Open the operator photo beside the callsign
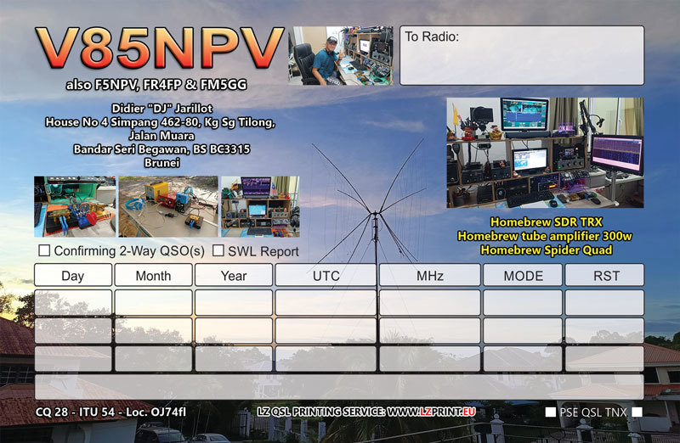This screenshot has height=443, width=680. pyautogui.click(x=340, y=55)
